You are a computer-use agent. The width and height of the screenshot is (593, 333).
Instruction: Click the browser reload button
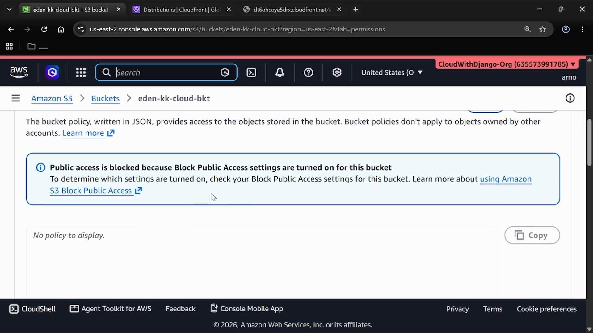tap(44, 29)
